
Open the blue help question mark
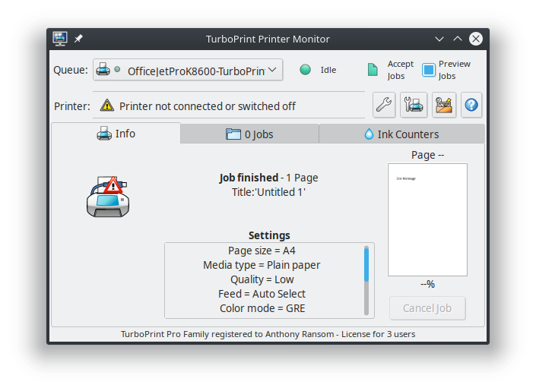(471, 106)
